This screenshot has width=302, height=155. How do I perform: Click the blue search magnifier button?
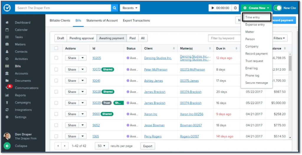(114, 8)
